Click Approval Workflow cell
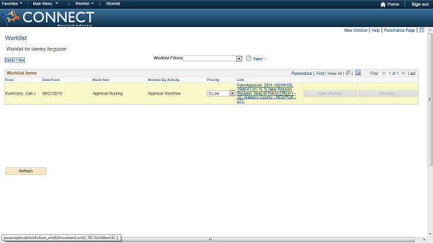The height and width of the screenshot is (243, 433). click(164, 93)
